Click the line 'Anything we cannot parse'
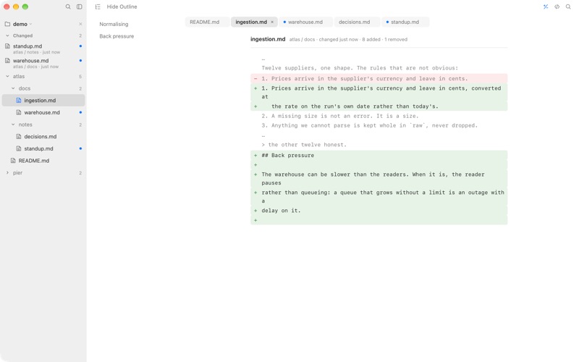This screenshot has width=579, height=362. tap(370, 125)
